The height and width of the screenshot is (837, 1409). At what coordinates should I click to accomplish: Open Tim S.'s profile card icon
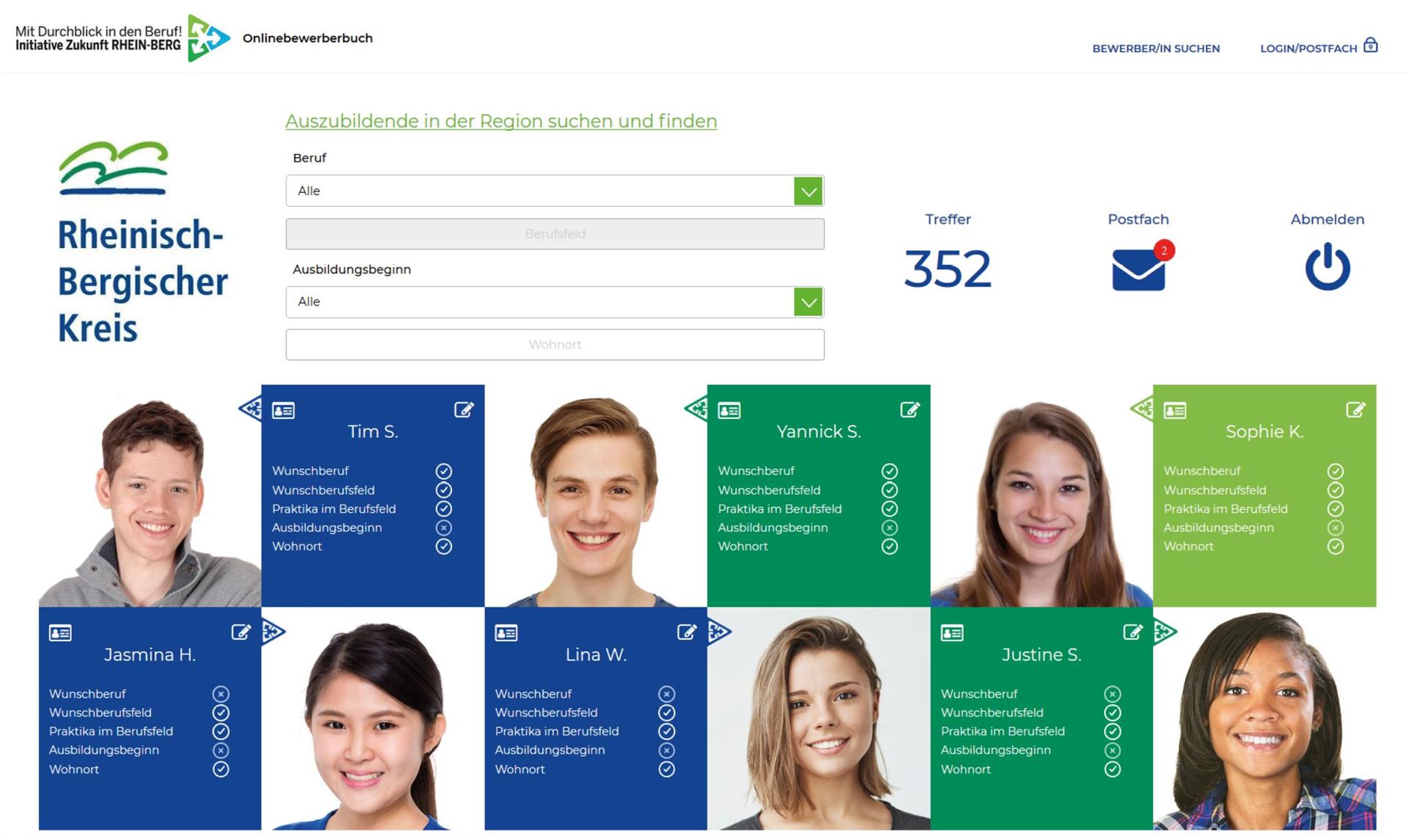click(x=283, y=411)
